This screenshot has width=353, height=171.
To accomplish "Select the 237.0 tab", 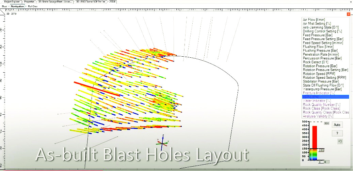I will (113, 2).
